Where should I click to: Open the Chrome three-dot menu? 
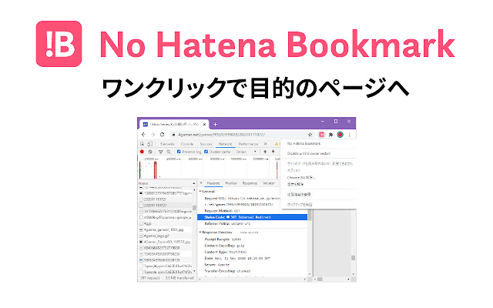coord(350,135)
